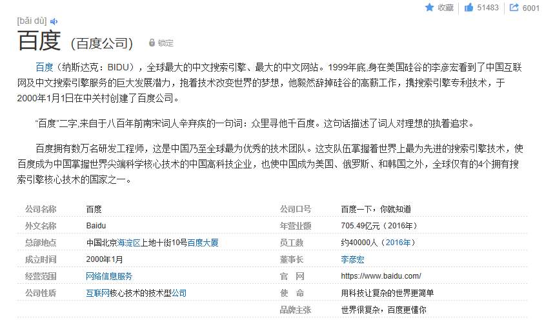The height and width of the screenshot is (320, 544).
Task: Click the https://www.baidu.com/ website text
Action: (x=381, y=276)
